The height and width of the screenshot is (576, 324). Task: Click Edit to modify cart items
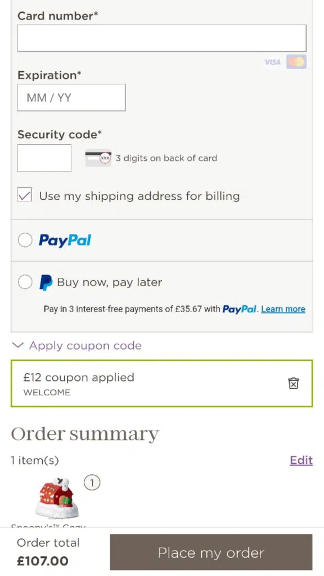click(x=301, y=460)
